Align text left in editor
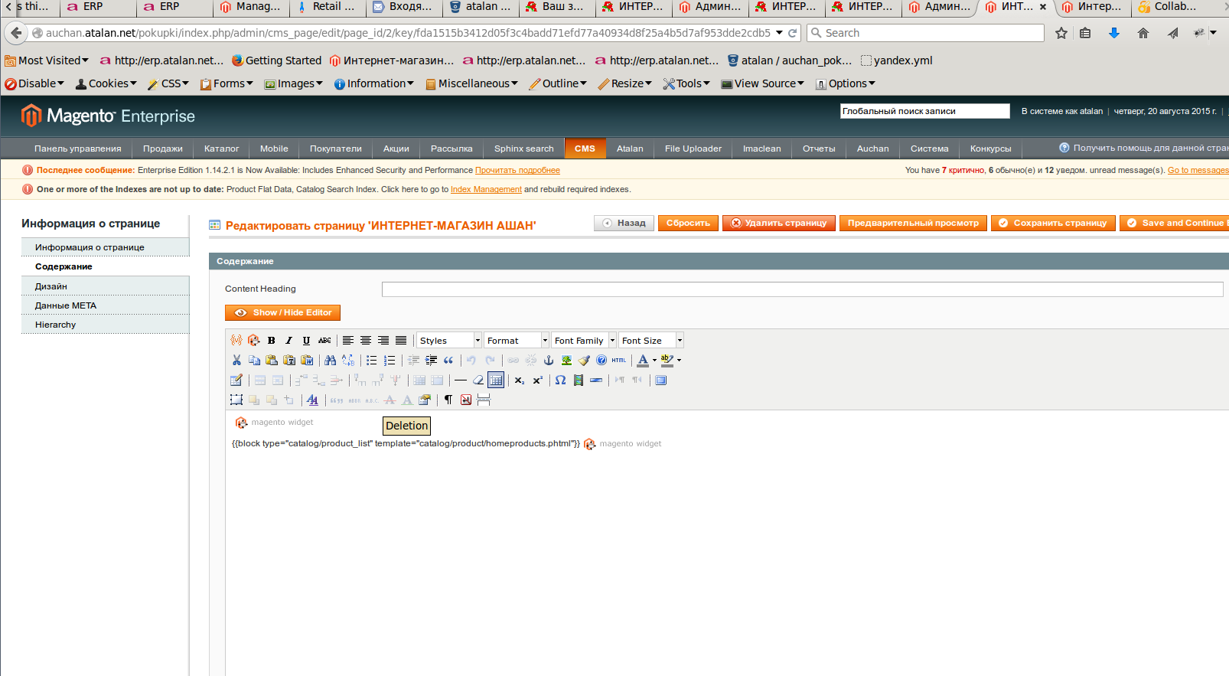Image resolution: width=1229 pixels, height=676 pixels. click(348, 340)
